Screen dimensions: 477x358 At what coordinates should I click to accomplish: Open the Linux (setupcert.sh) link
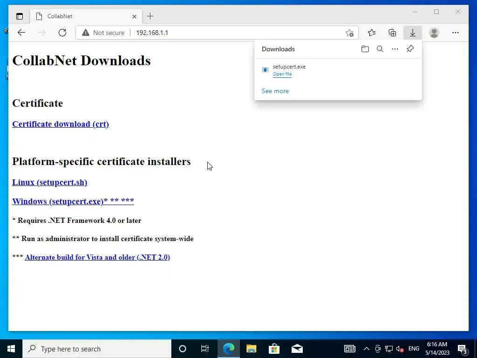coord(49,182)
